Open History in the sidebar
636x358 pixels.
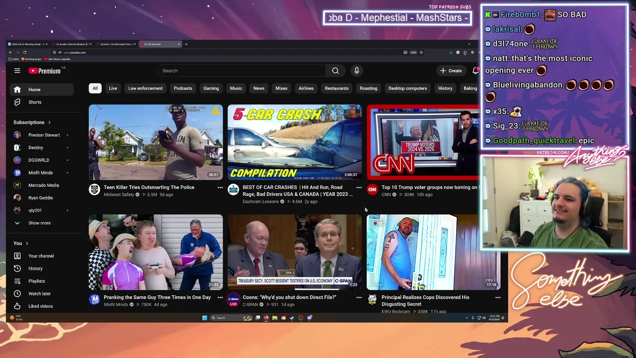click(x=42, y=268)
